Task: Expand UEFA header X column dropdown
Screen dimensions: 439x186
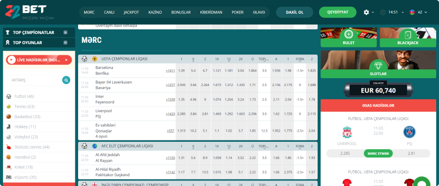Action: click(x=193, y=61)
